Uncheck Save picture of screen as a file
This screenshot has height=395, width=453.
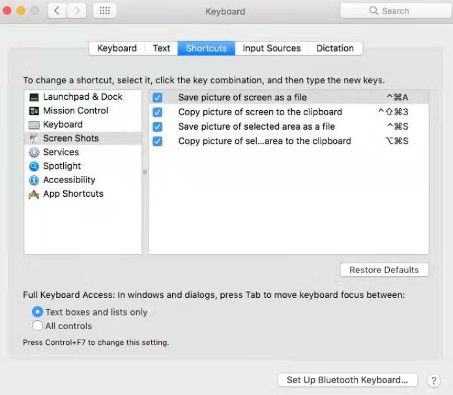tap(157, 98)
